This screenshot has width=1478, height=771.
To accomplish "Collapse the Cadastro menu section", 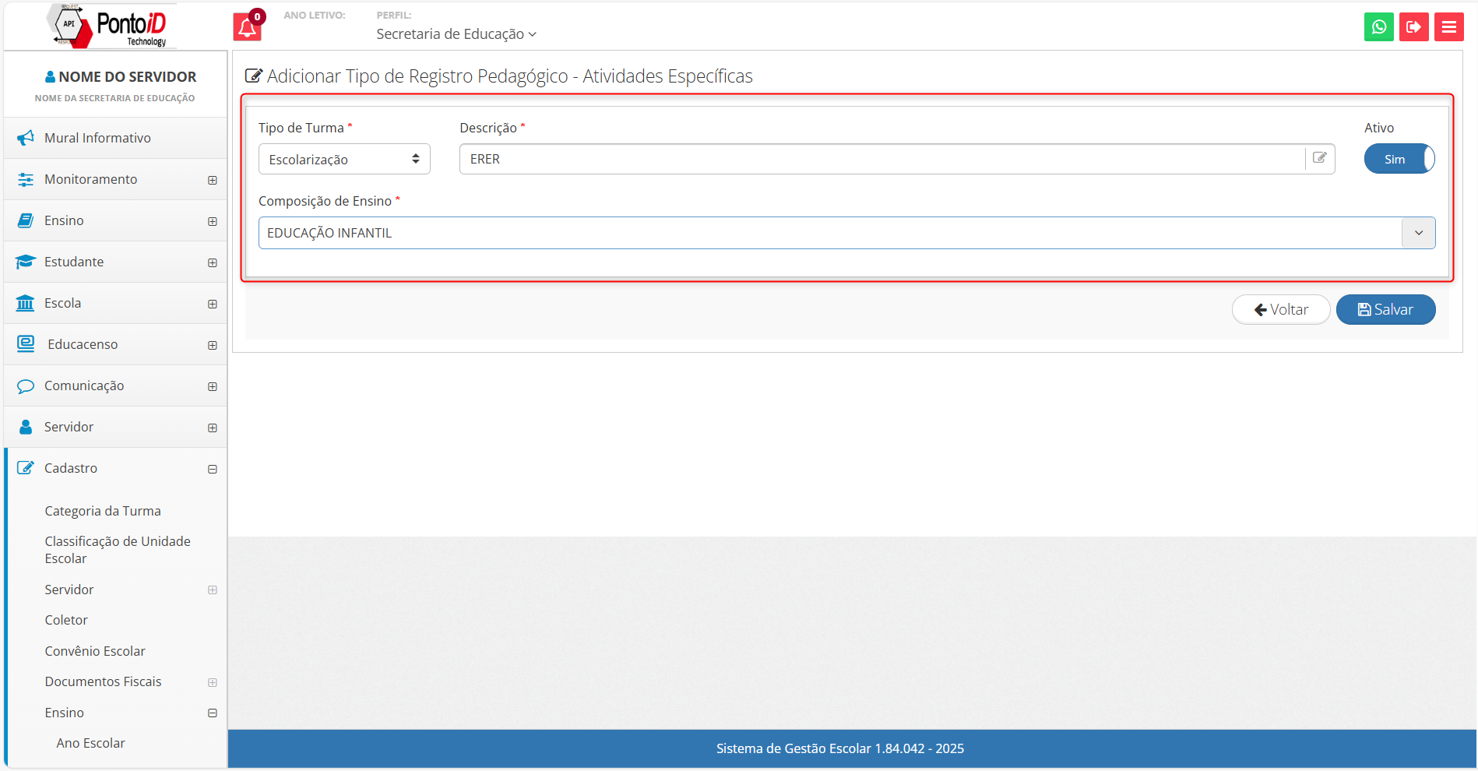I will point(212,469).
